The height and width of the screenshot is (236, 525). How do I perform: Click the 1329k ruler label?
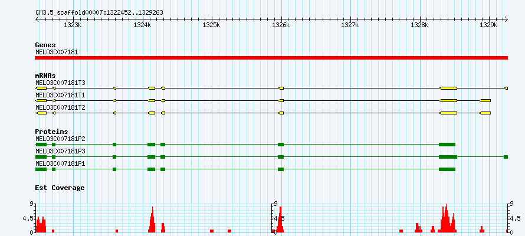tap(489, 25)
